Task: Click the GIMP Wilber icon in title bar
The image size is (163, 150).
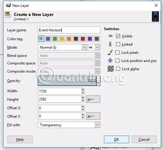Action: [8, 5]
